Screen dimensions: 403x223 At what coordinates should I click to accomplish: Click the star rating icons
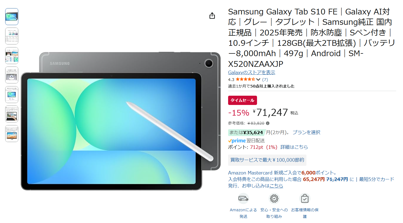246,79
